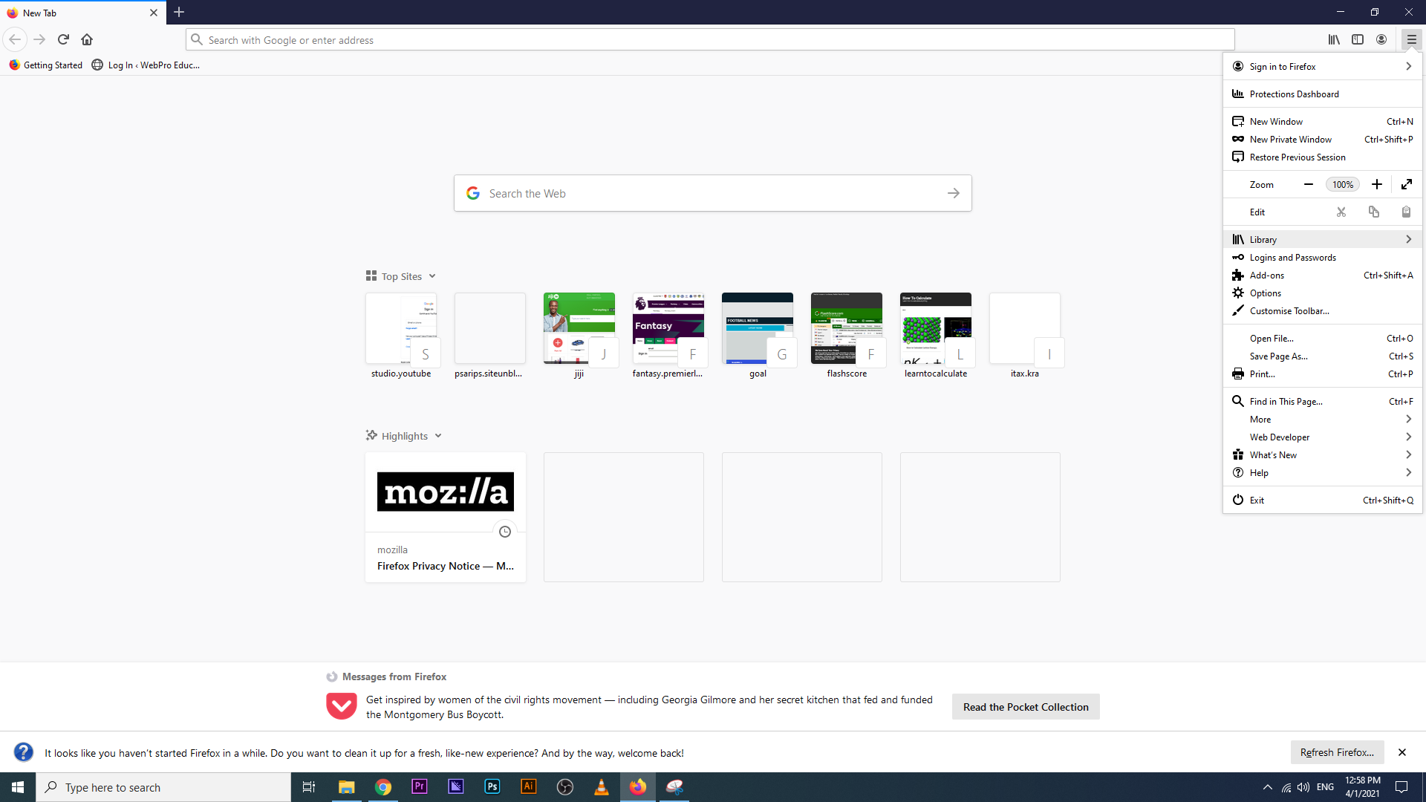Click Read the Pocket Collection button

[x=1026, y=707]
